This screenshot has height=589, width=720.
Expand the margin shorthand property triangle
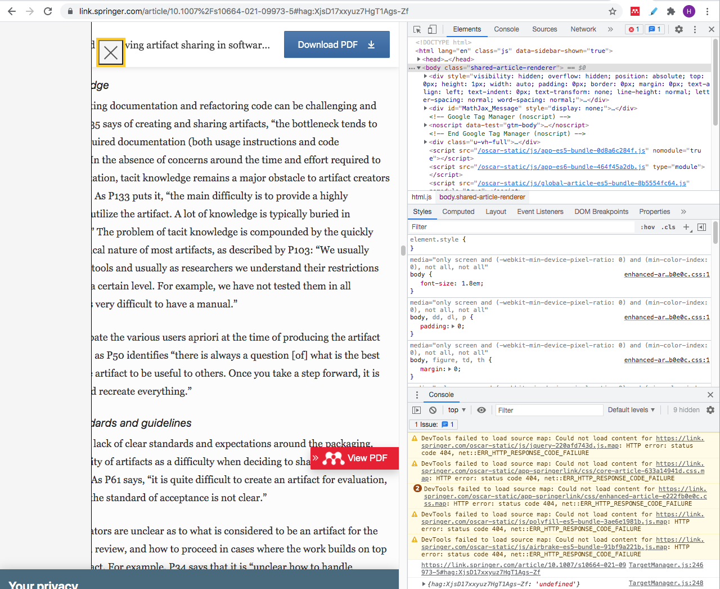click(x=449, y=369)
